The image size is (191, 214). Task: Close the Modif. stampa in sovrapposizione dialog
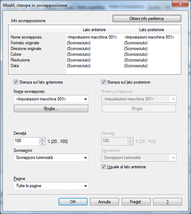click(x=180, y=4)
